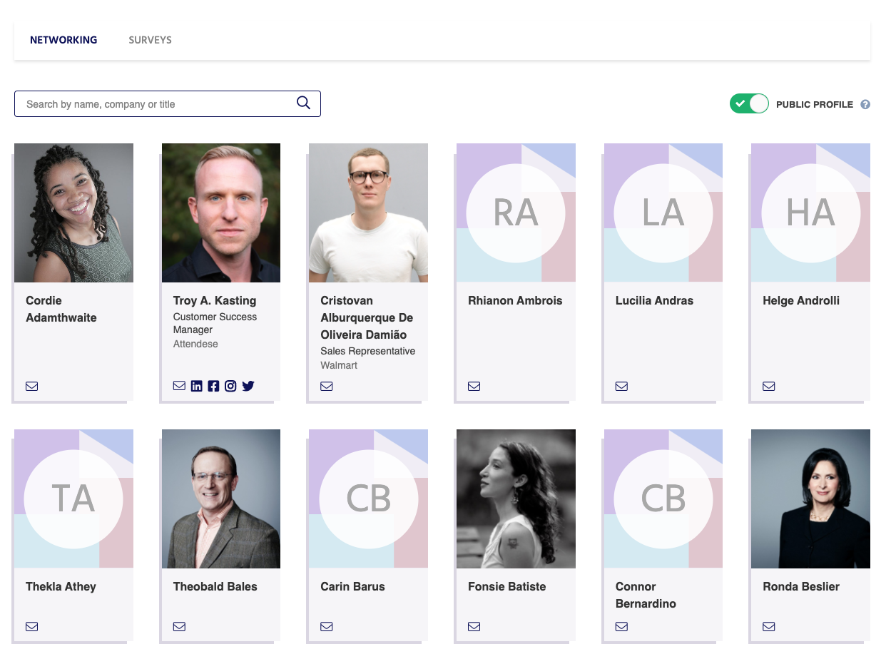Open Troy A. Kasting's Instagram page

[x=230, y=386]
